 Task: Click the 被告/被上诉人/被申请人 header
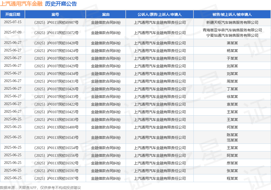point(232,15)
